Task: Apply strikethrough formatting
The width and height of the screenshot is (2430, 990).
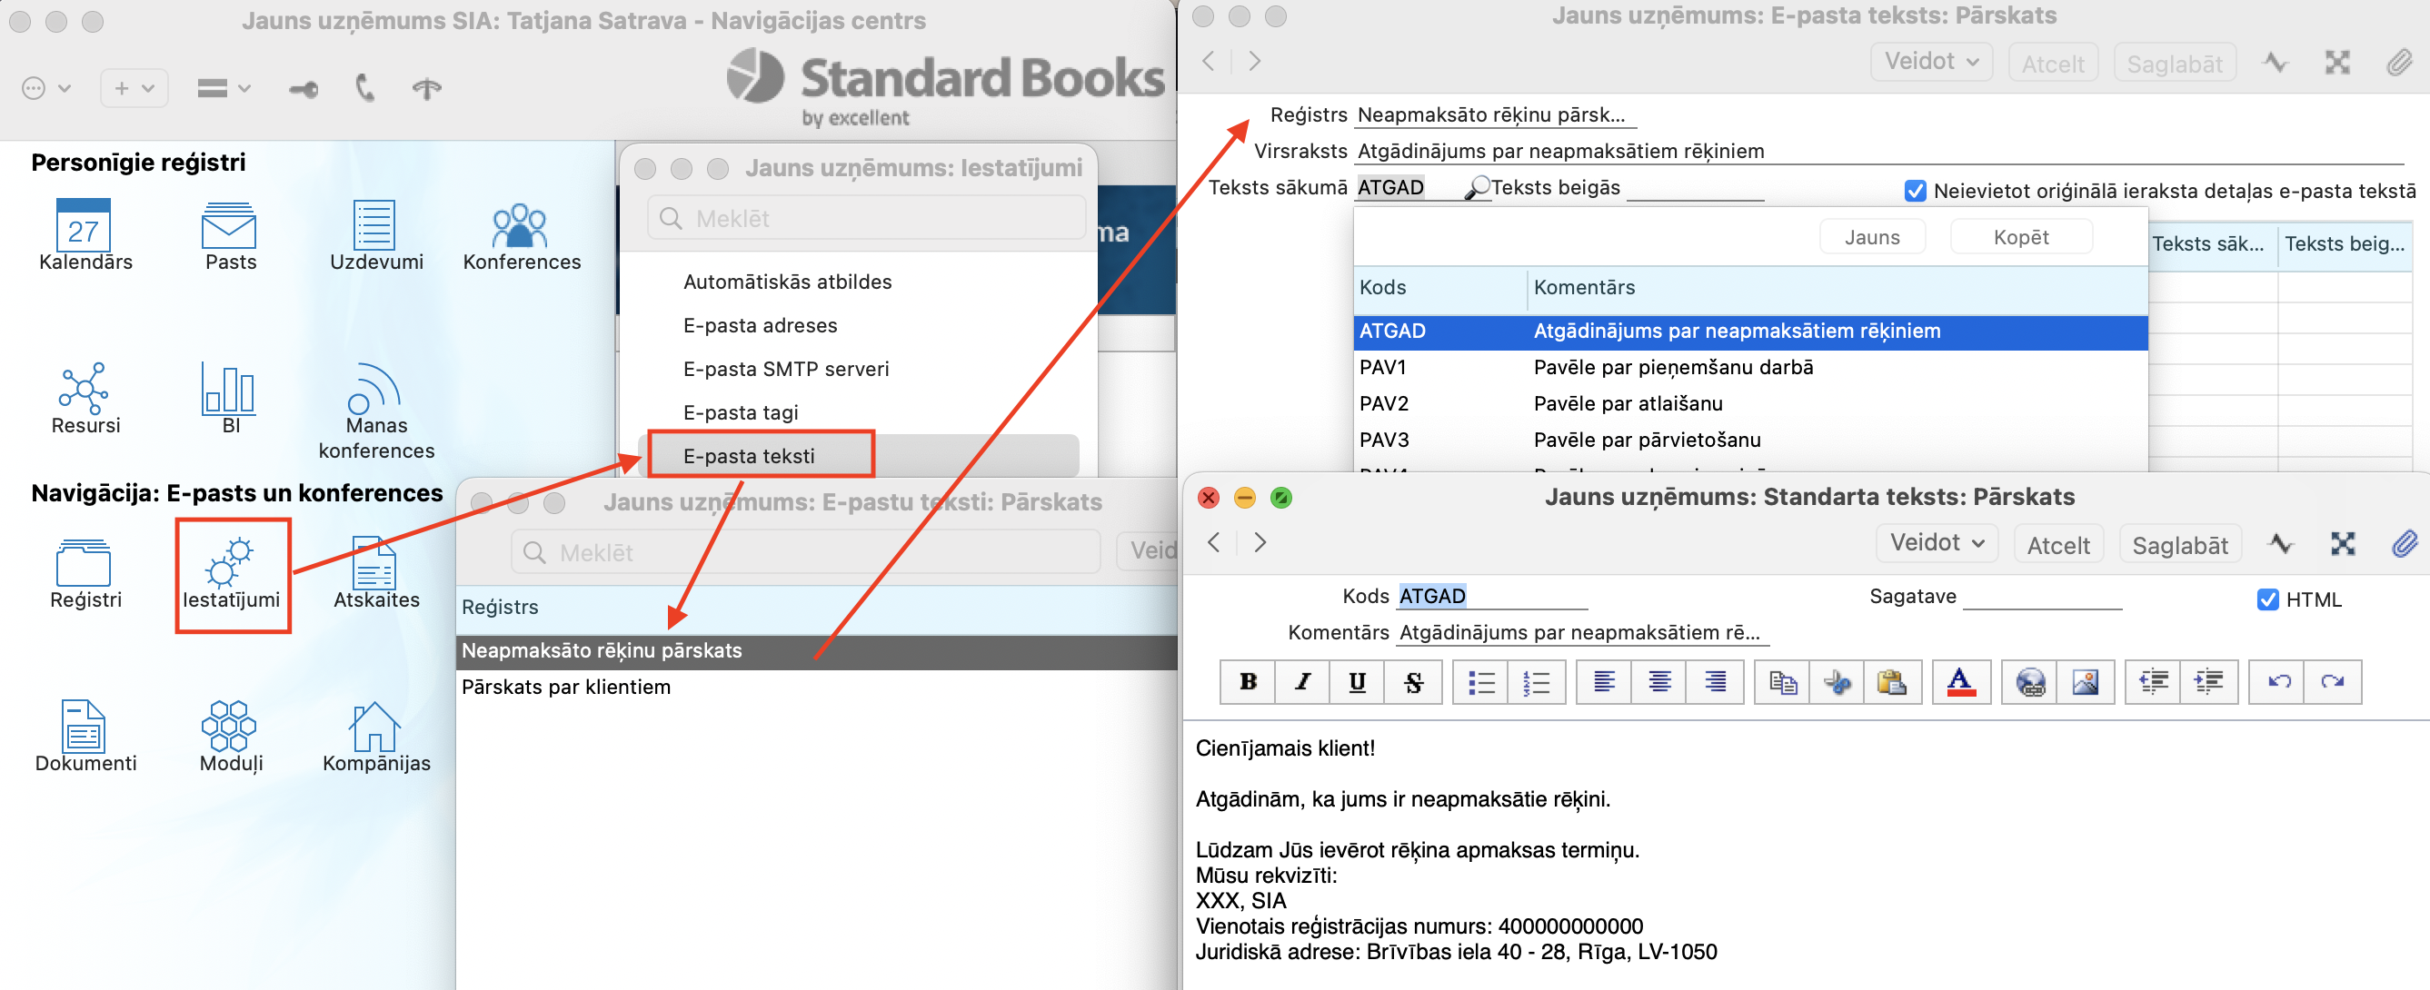Action: [1412, 682]
